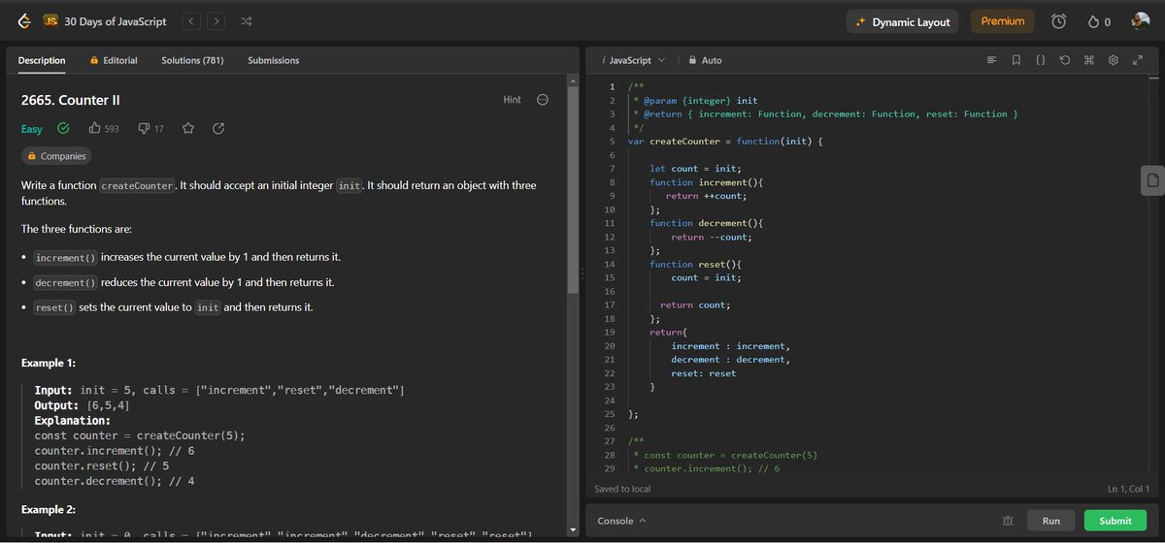Open the timer alarm clock icon
1165x543 pixels.
[x=1060, y=21]
